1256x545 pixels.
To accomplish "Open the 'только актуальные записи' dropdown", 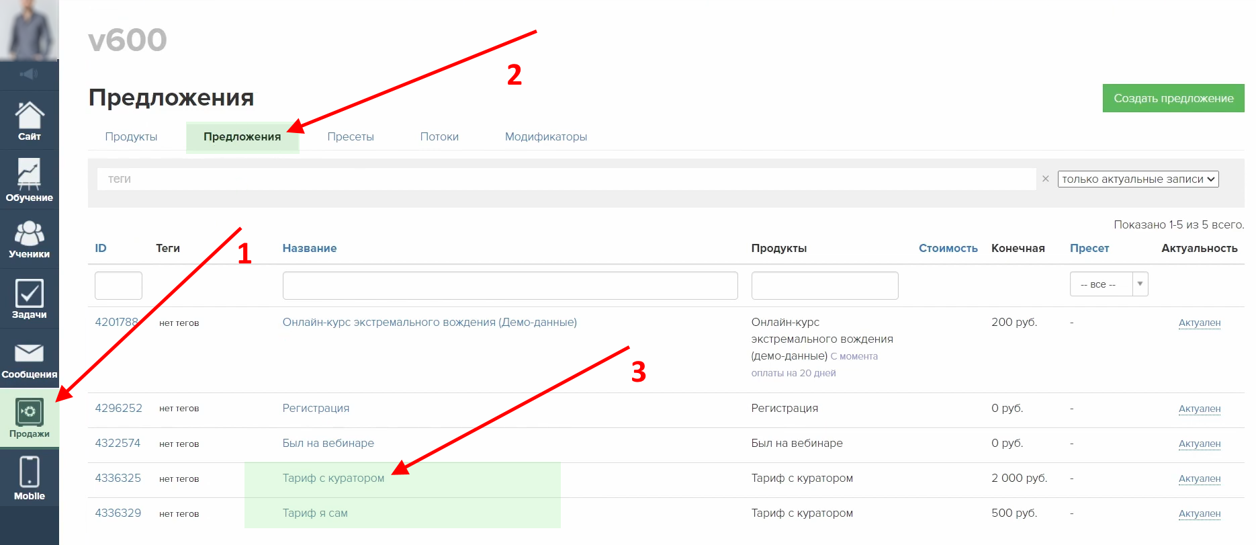I will point(1138,179).
